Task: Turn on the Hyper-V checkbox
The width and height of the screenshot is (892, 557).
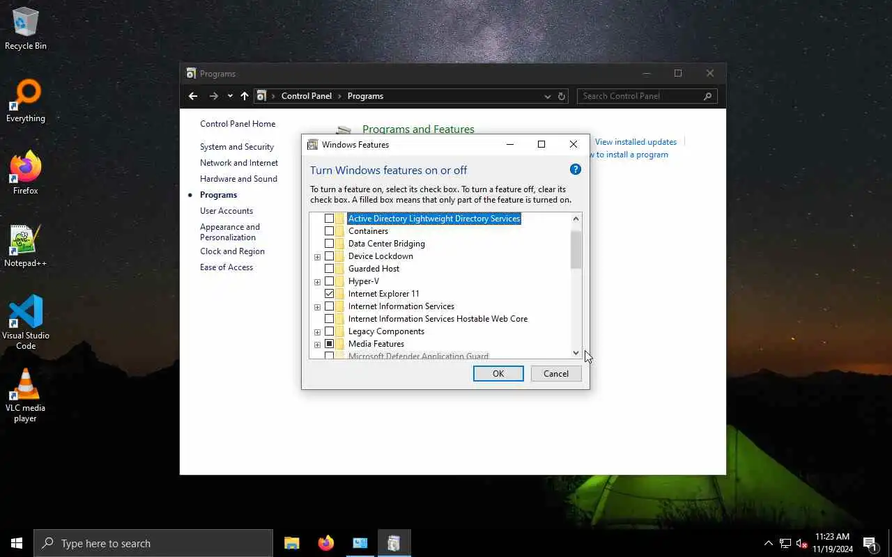Action: pyautogui.click(x=329, y=281)
